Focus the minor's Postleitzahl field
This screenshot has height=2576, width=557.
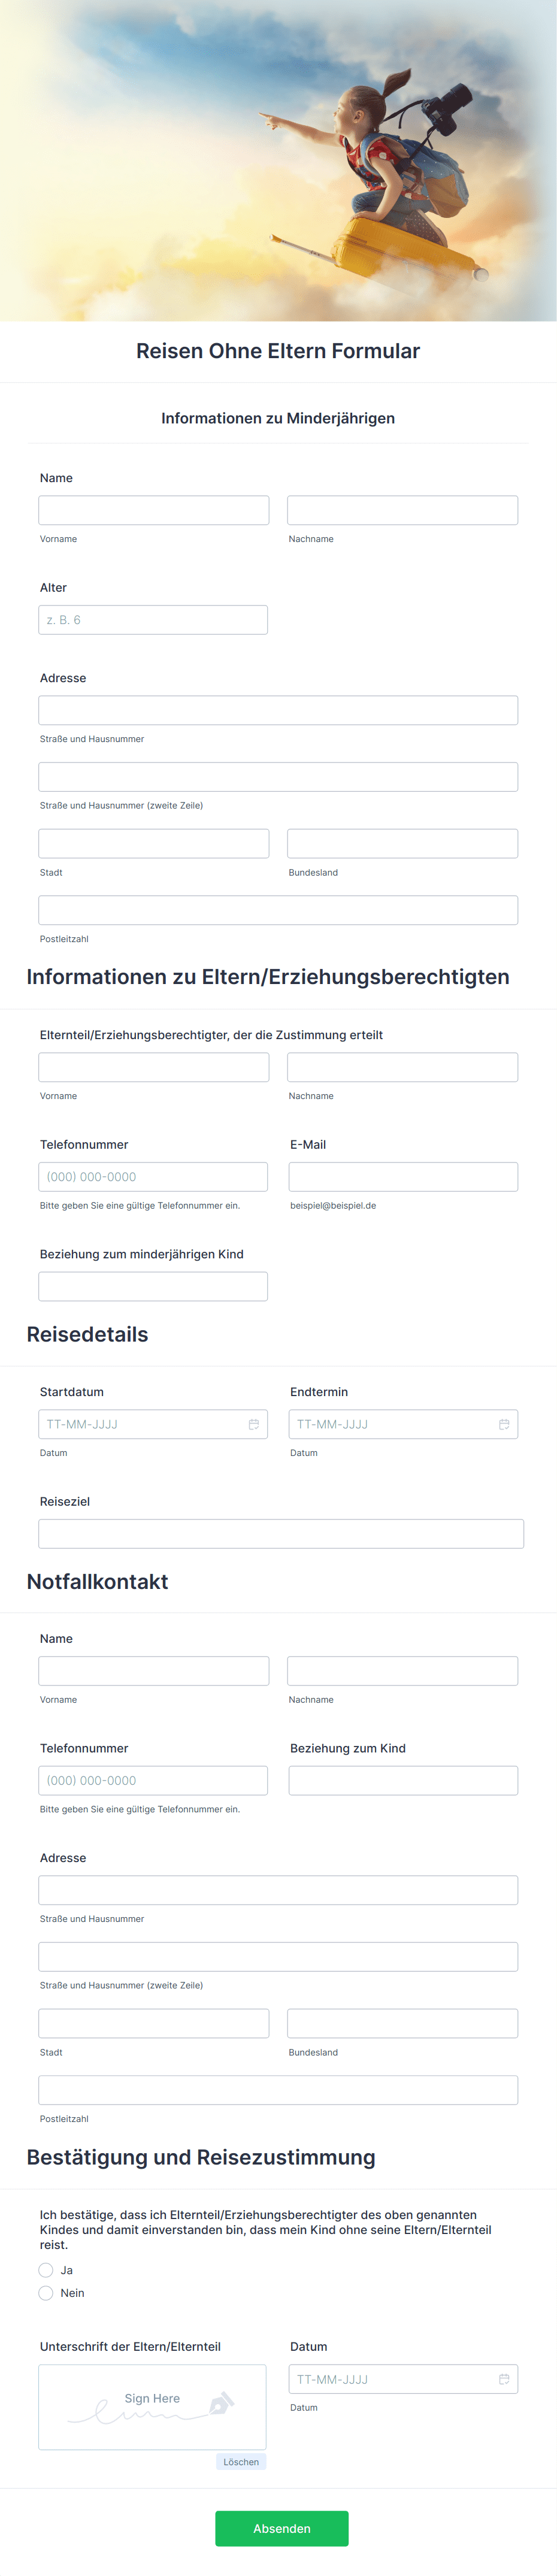(278, 910)
